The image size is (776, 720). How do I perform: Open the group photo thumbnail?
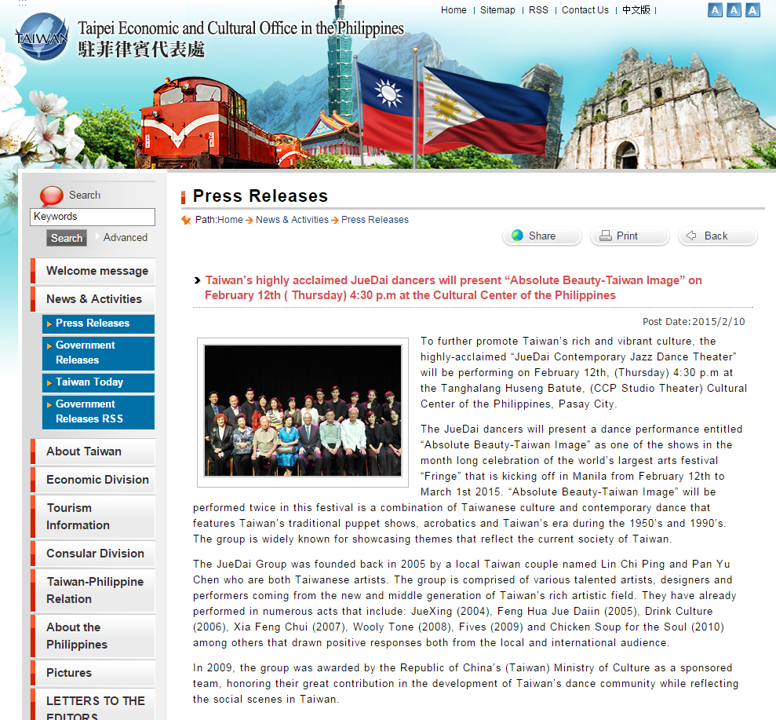[x=303, y=411]
